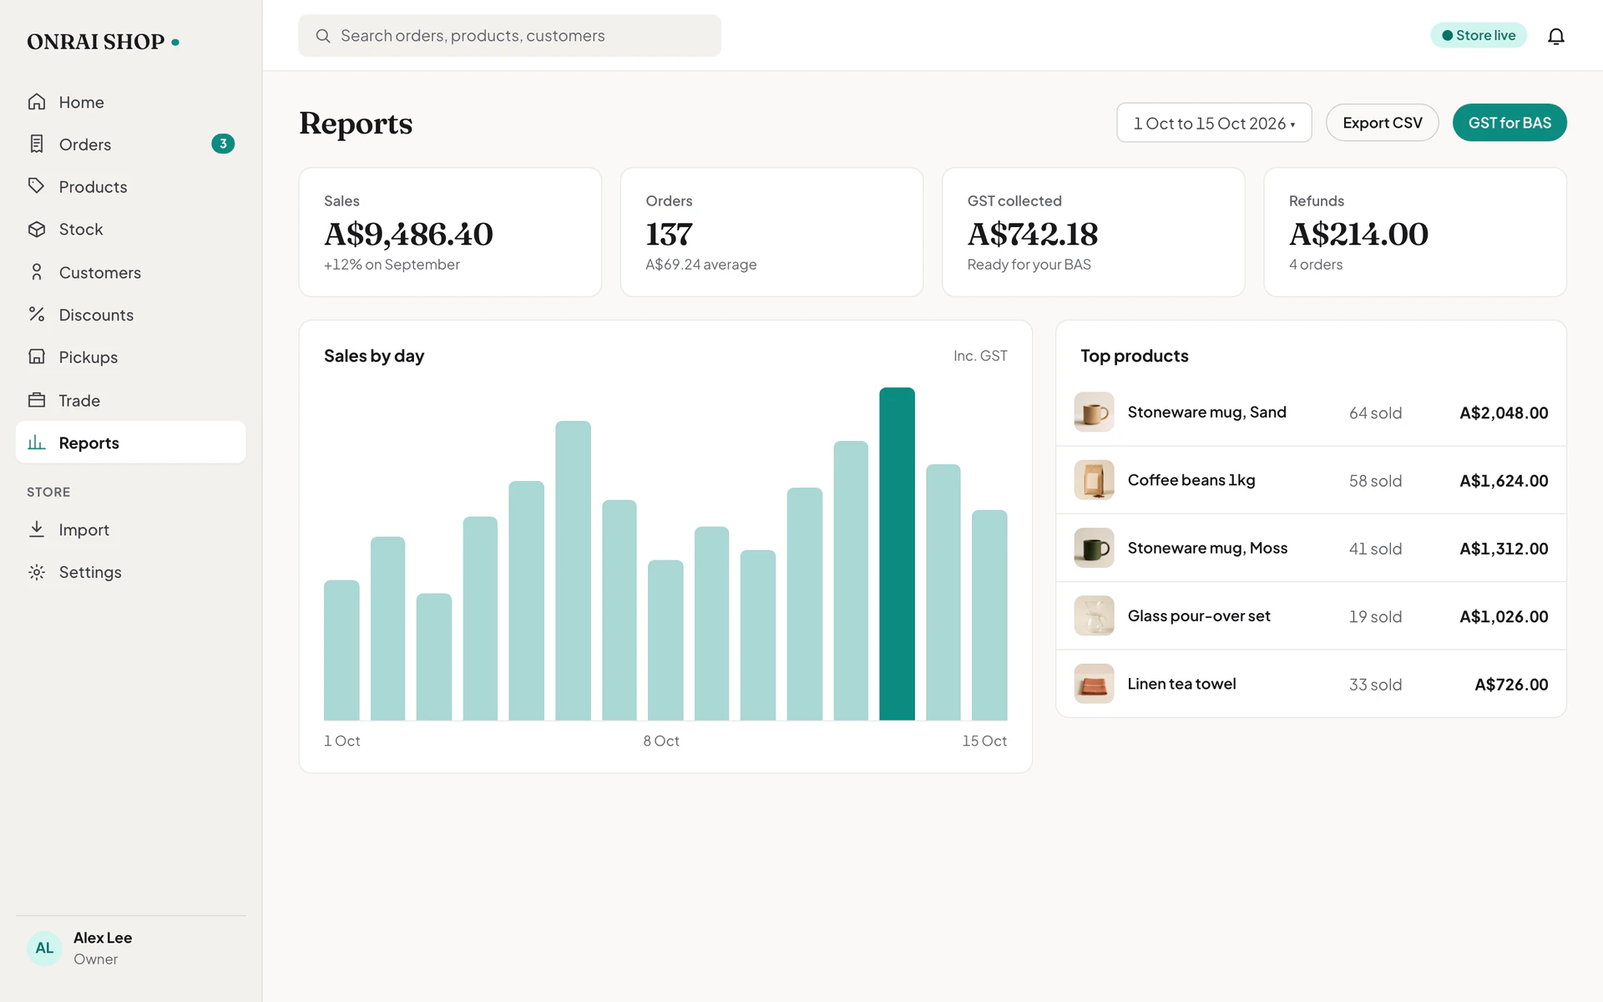
Task: Click the Refunds A$214.00 value
Action: pyautogui.click(x=1358, y=235)
